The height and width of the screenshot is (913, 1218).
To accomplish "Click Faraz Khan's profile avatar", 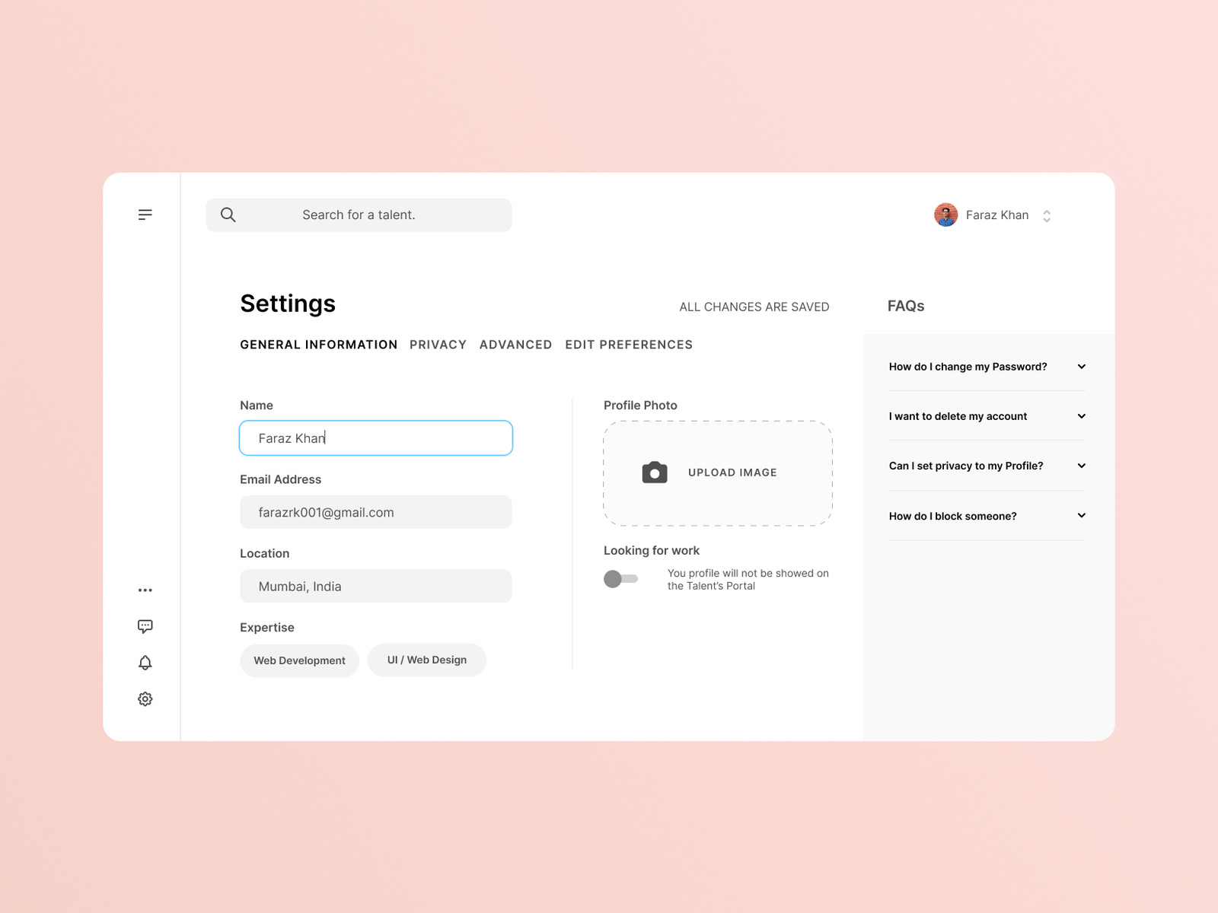I will click(945, 215).
